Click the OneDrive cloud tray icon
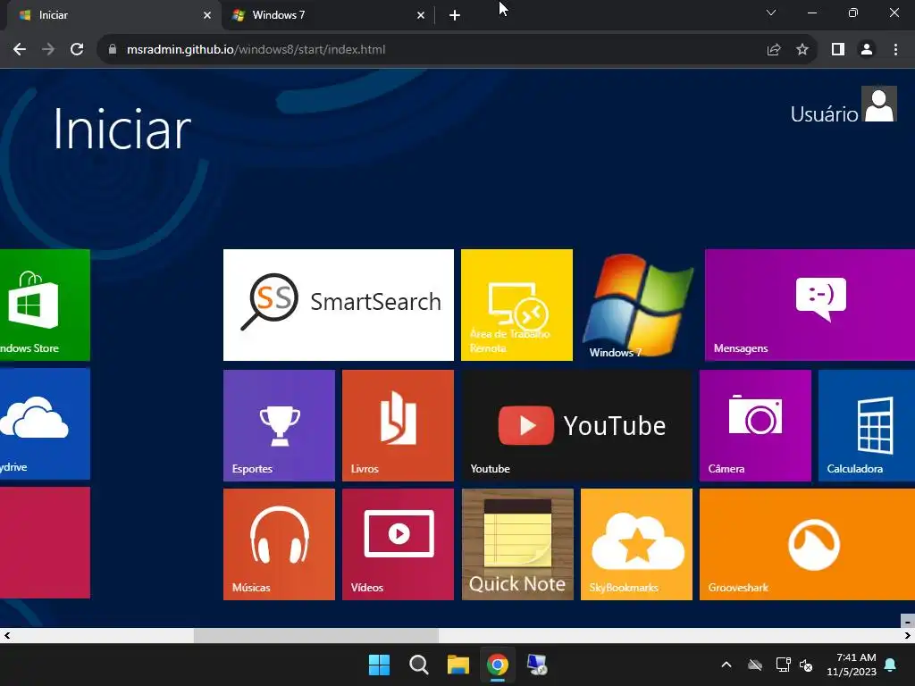Image resolution: width=915 pixels, height=686 pixels. click(755, 665)
